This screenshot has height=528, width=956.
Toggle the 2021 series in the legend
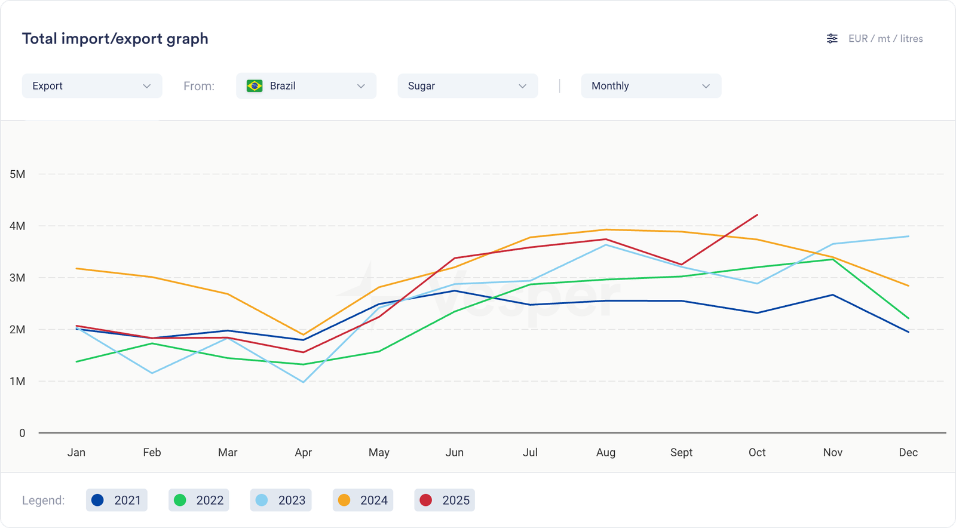tap(117, 500)
